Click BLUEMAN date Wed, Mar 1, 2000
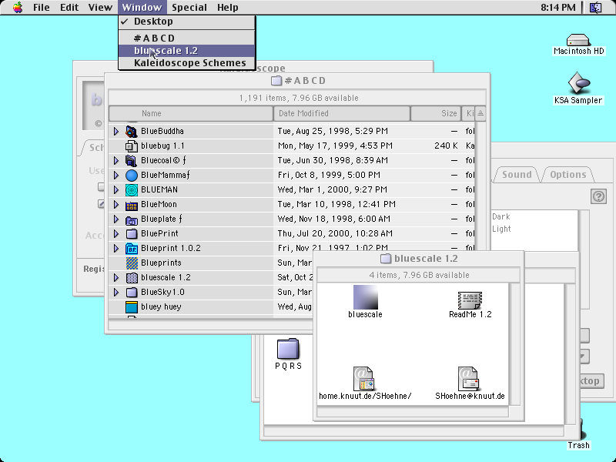The width and height of the screenshot is (616, 462). [x=332, y=189]
